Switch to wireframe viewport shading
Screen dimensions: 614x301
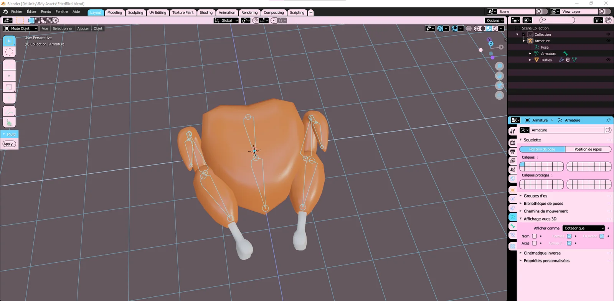[477, 28]
